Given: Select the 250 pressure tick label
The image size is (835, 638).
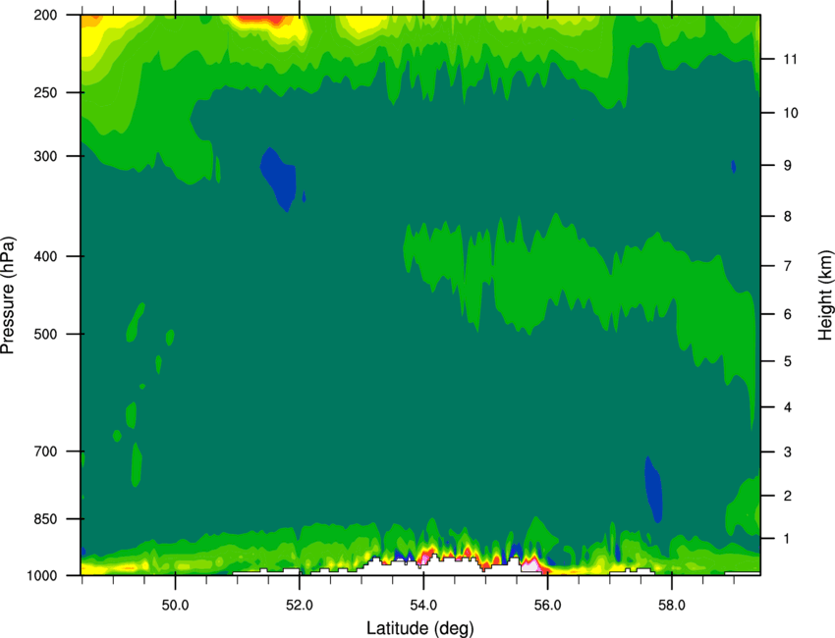Looking at the screenshot, I should pyautogui.click(x=45, y=92).
